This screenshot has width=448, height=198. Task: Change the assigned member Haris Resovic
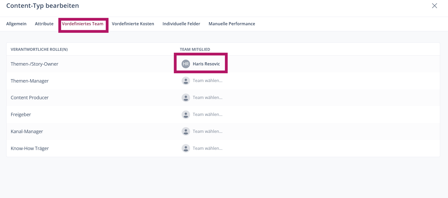206,64
